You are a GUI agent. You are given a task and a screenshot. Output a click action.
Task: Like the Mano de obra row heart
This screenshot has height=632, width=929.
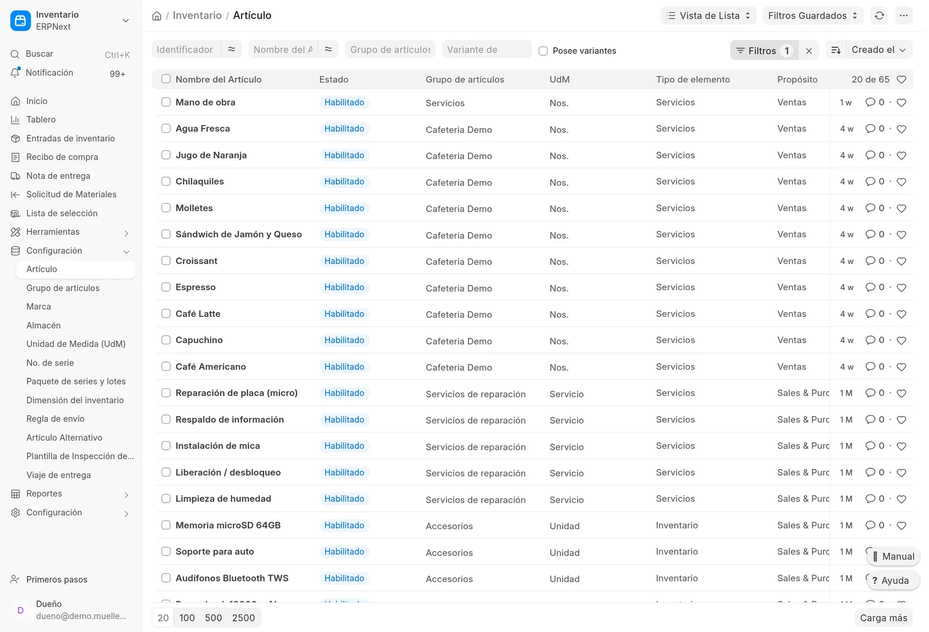point(901,103)
